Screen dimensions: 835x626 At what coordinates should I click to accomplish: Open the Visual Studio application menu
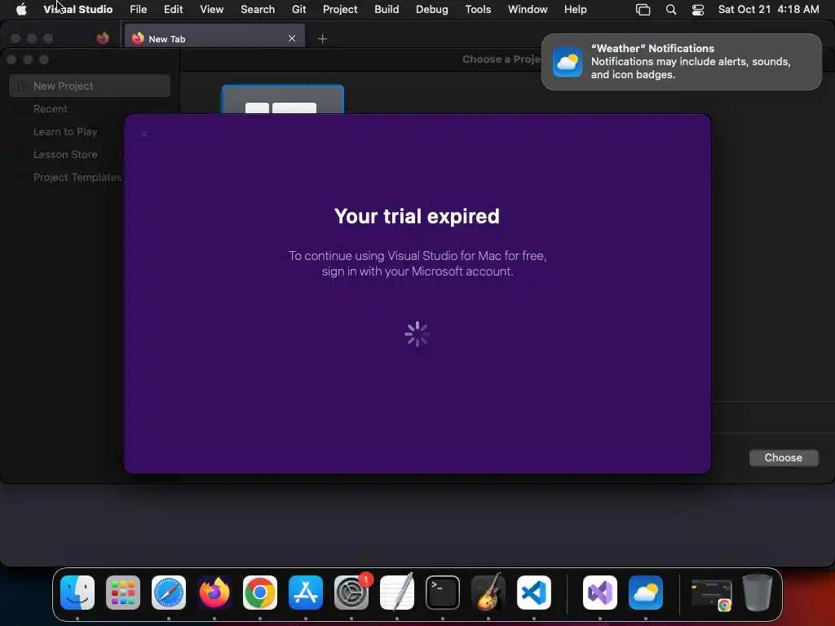[x=77, y=9]
